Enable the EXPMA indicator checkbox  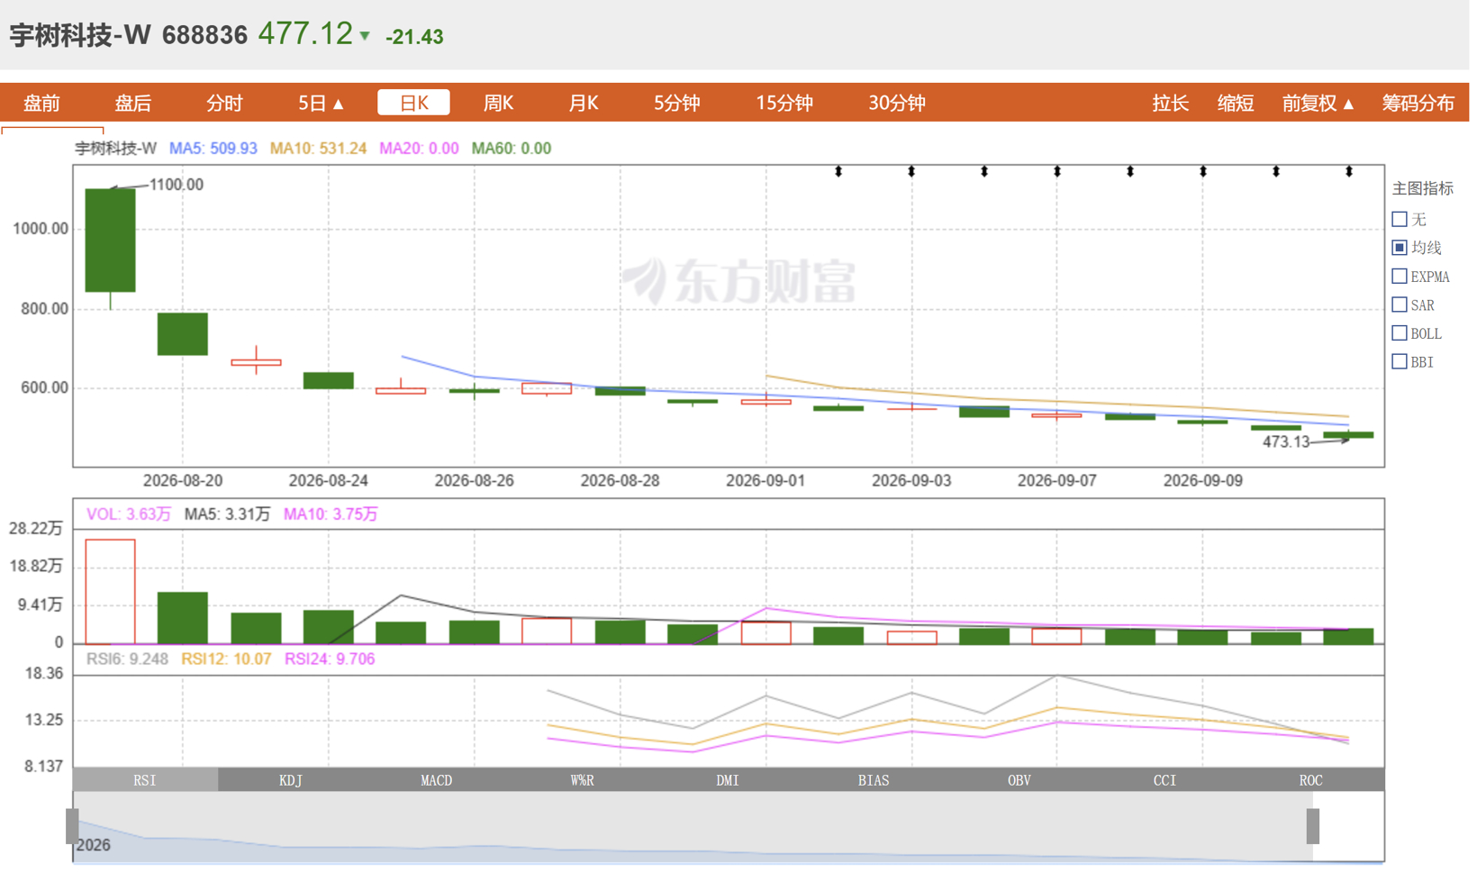tap(1400, 276)
